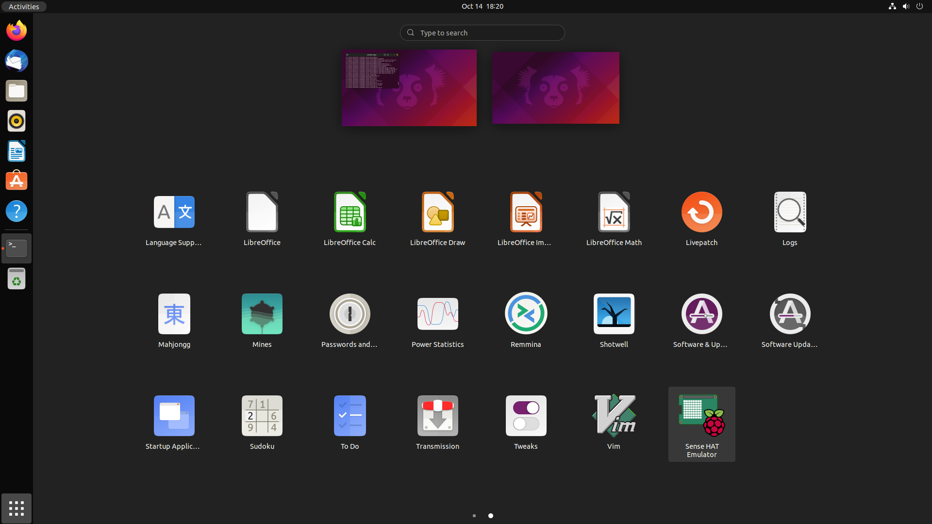Select the first workspace with terminal window
Image resolution: width=932 pixels, height=524 pixels.
click(409, 88)
